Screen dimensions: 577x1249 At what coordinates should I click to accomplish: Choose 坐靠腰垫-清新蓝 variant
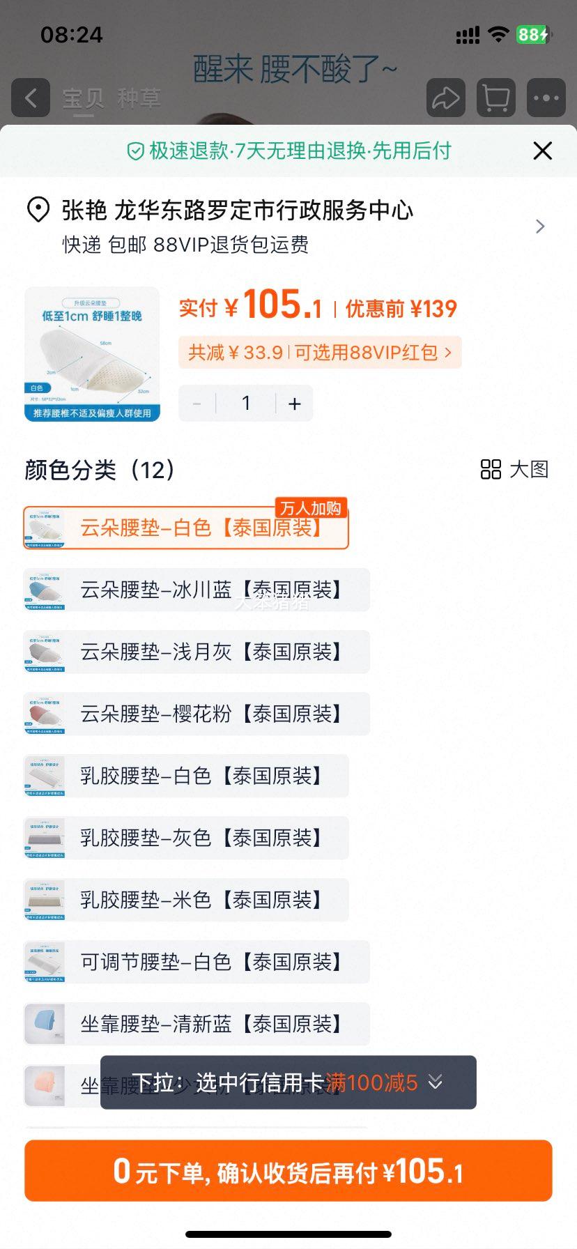click(x=197, y=1024)
